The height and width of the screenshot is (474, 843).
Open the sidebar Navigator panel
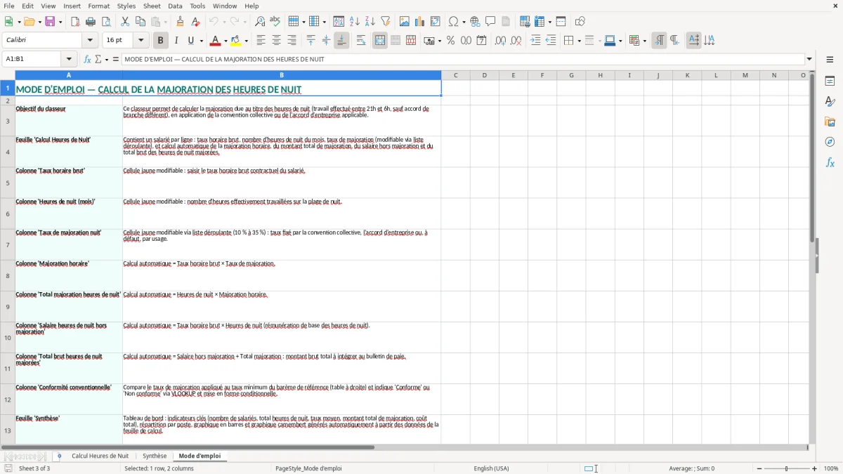(x=830, y=142)
